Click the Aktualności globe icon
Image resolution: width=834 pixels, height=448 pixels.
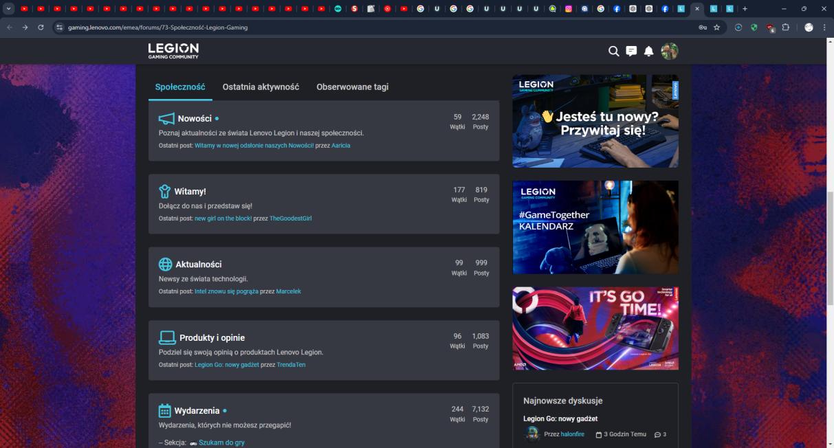164,264
